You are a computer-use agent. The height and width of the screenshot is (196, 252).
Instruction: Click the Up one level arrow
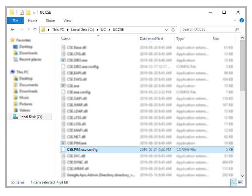pos(35,30)
